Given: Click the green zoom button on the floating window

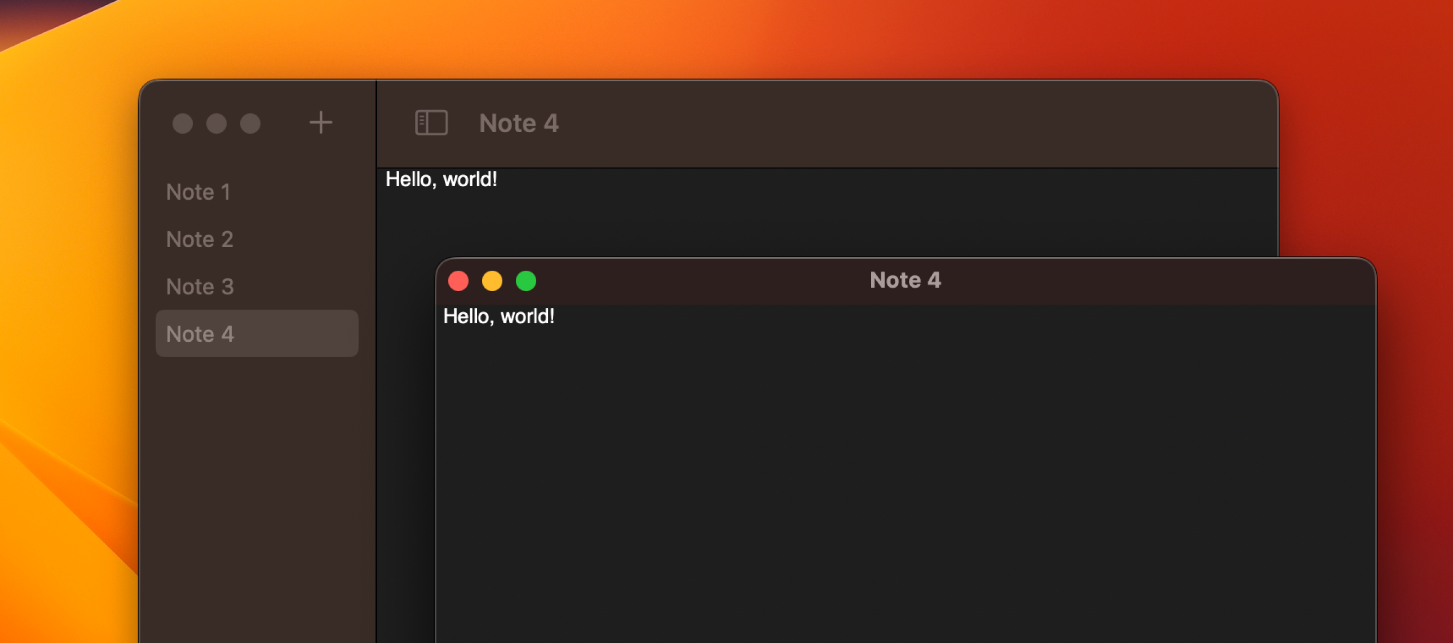Looking at the screenshot, I should [x=525, y=280].
